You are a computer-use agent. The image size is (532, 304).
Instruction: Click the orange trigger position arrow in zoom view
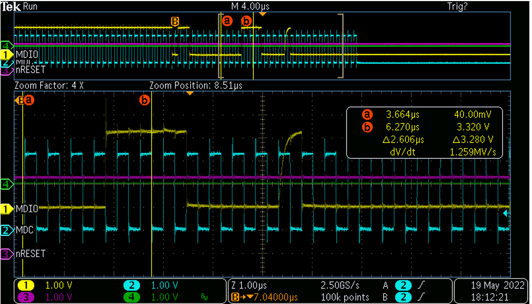190,93
